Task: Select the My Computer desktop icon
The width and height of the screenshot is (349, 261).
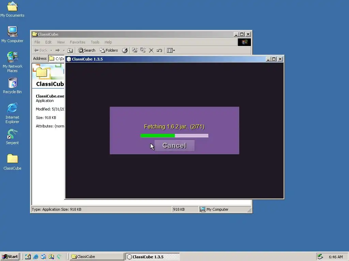Action: 12,34
